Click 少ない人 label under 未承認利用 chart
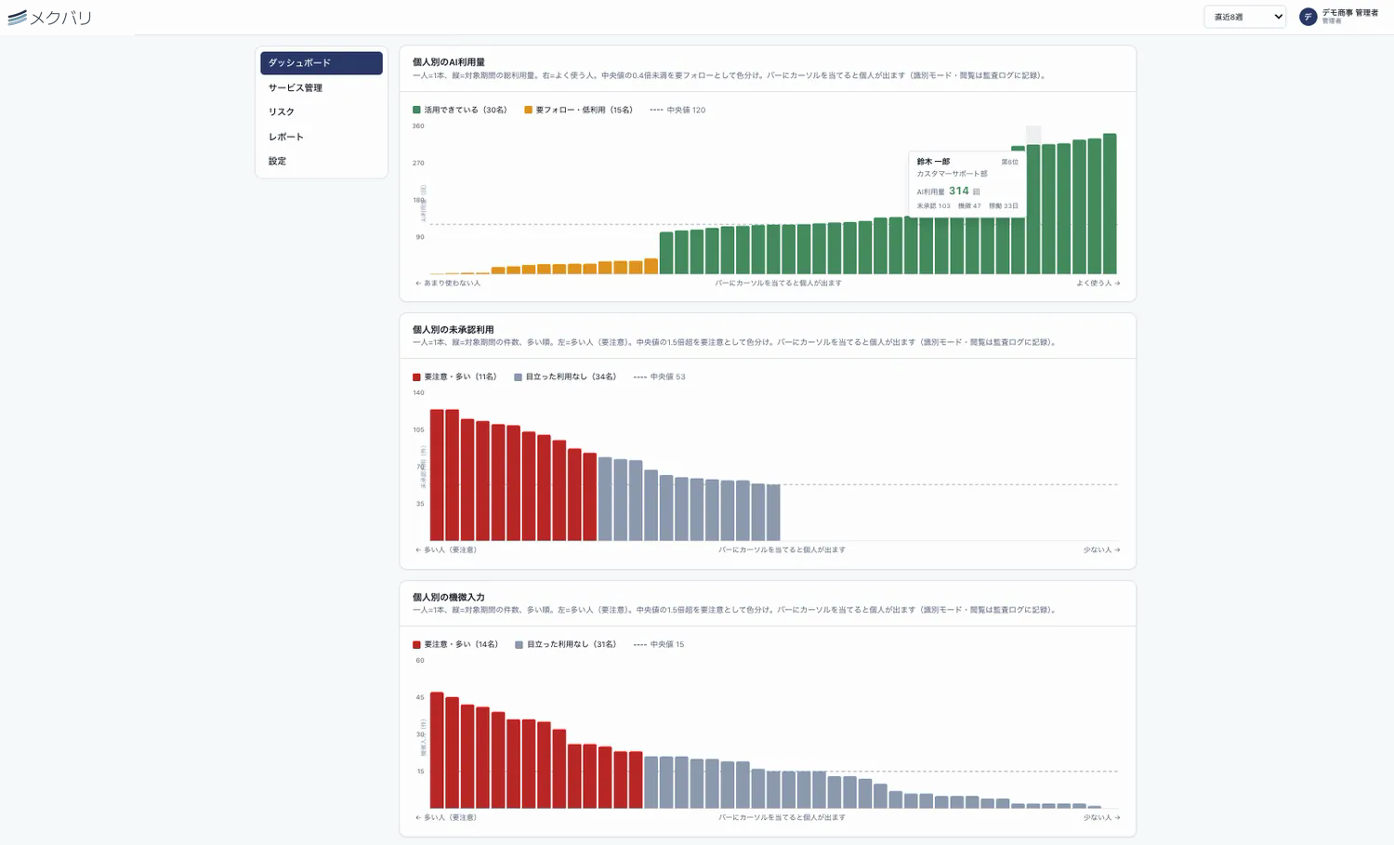The image size is (1394, 845). [1101, 550]
